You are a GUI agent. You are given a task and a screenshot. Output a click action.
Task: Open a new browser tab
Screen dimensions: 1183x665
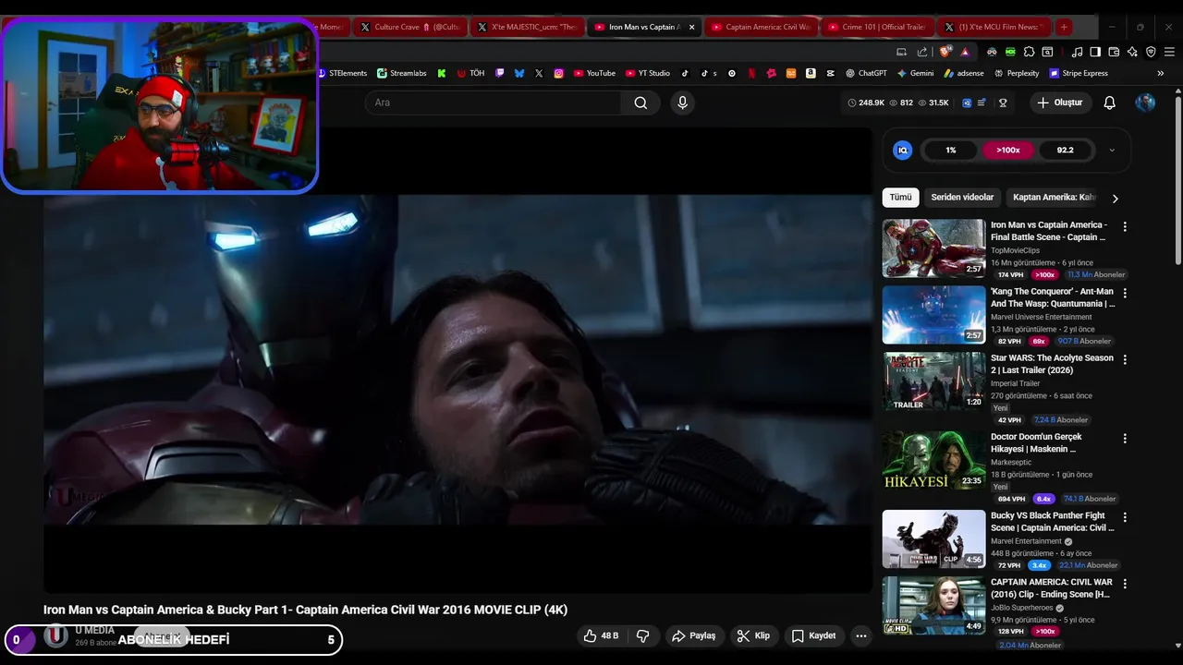click(x=1064, y=27)
